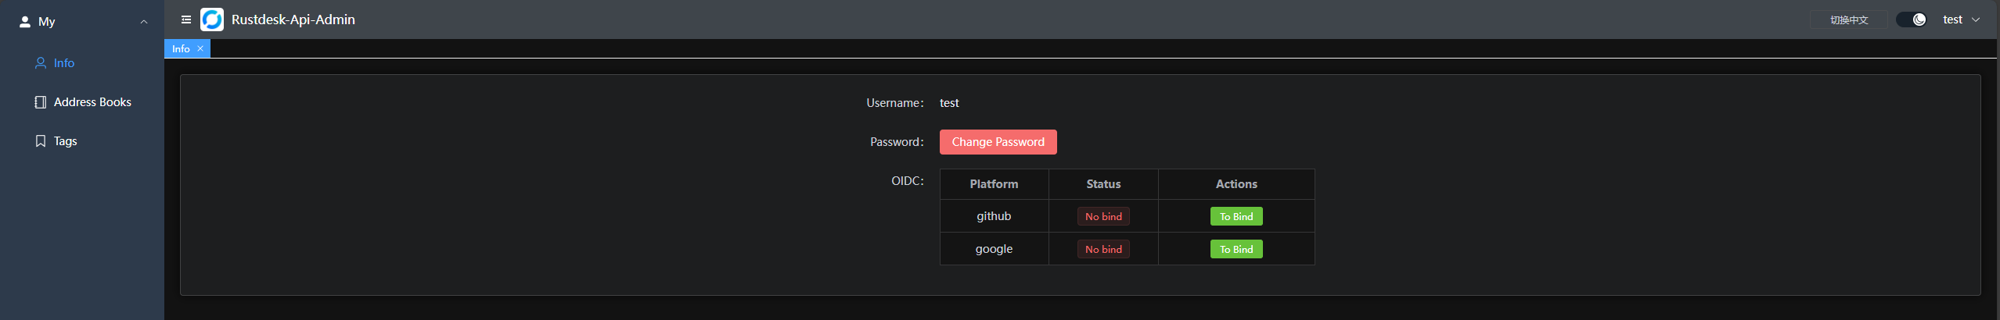The width and height of the screenshot is (2000, 320).
Task: Click the google No bind status tag
Action: [1103, 249]
